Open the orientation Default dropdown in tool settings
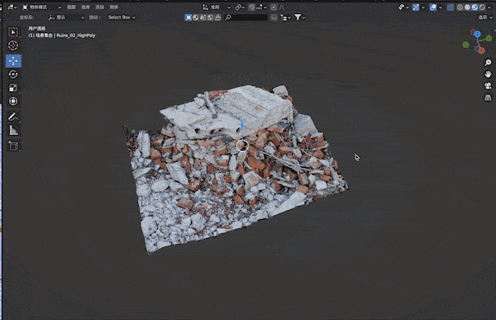 [x=66, y=17]
